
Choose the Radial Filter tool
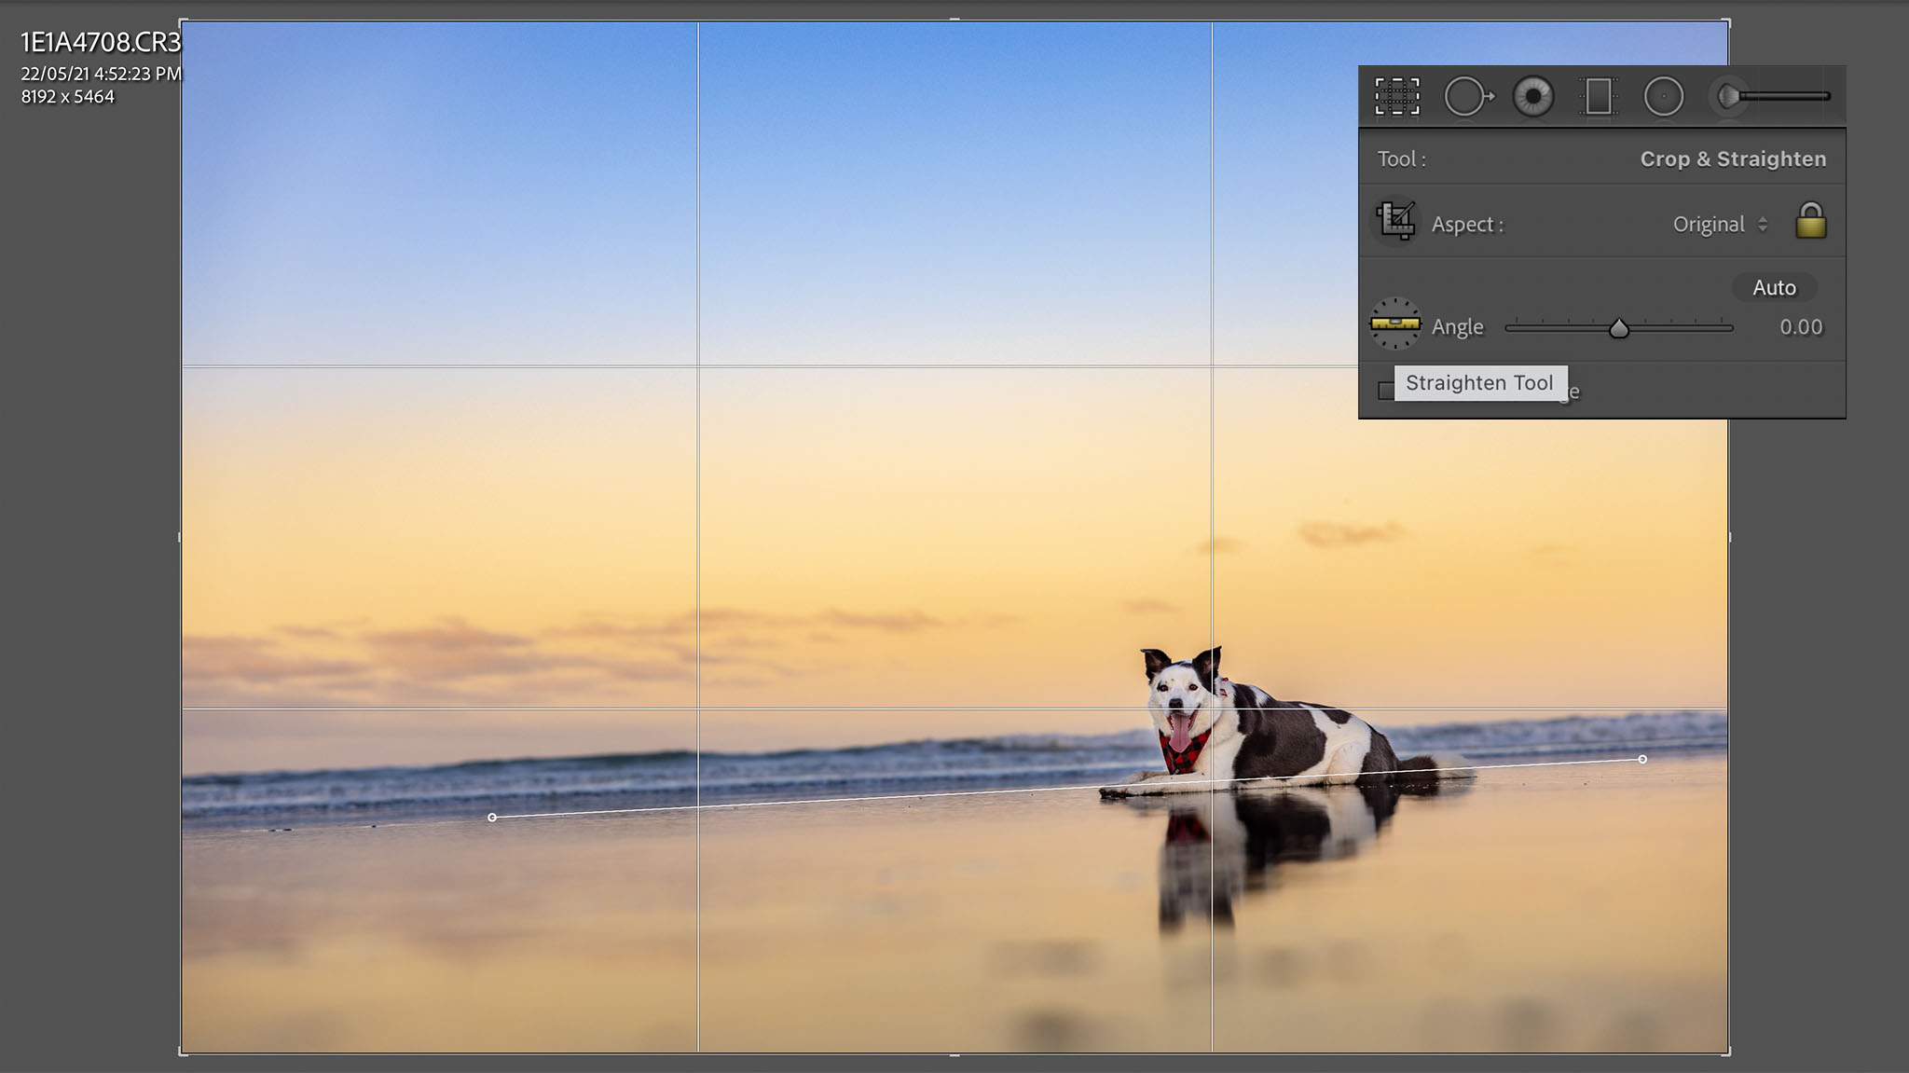coord(1664,96)
